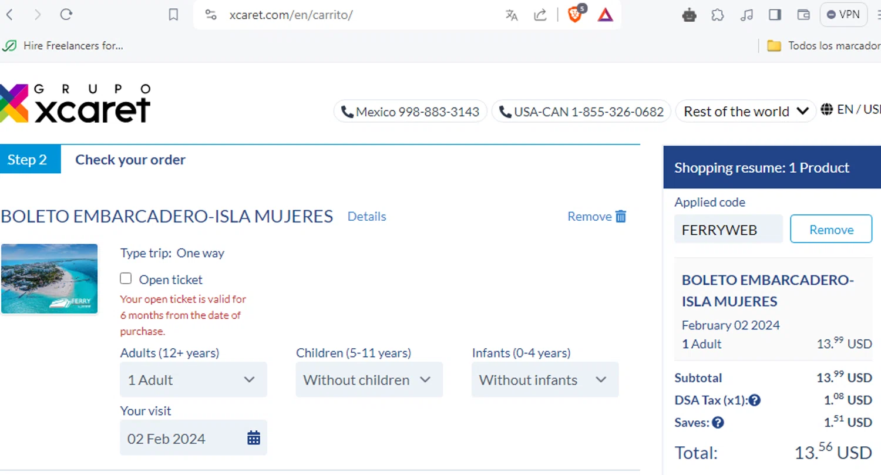This screenshot has width=881, height=475.
Task: Click the Subtotal label
Action: click(698, 378)
